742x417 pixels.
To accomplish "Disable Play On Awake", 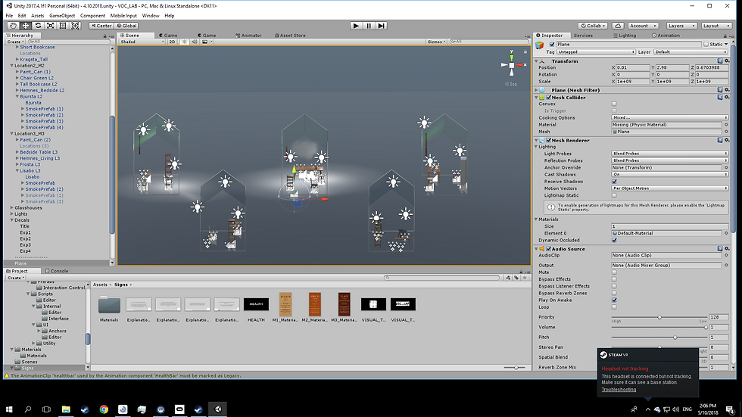I will (614, 300).
